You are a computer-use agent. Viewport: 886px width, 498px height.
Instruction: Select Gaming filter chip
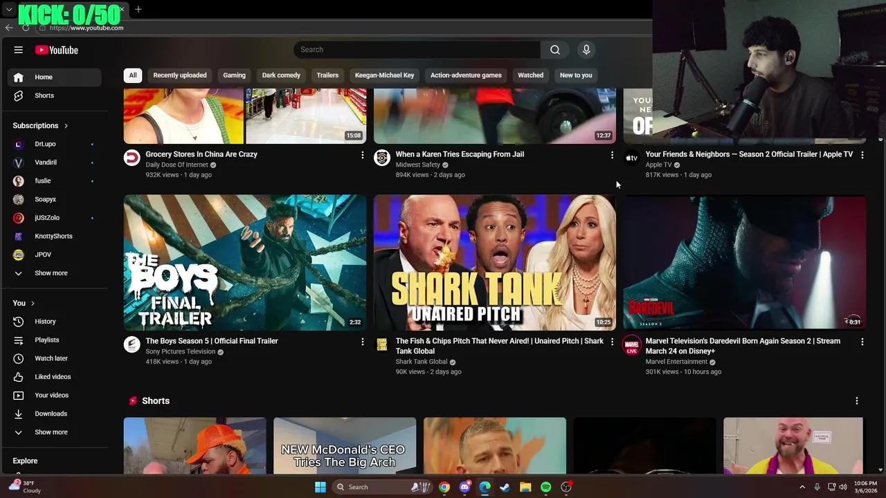[234, 75]
